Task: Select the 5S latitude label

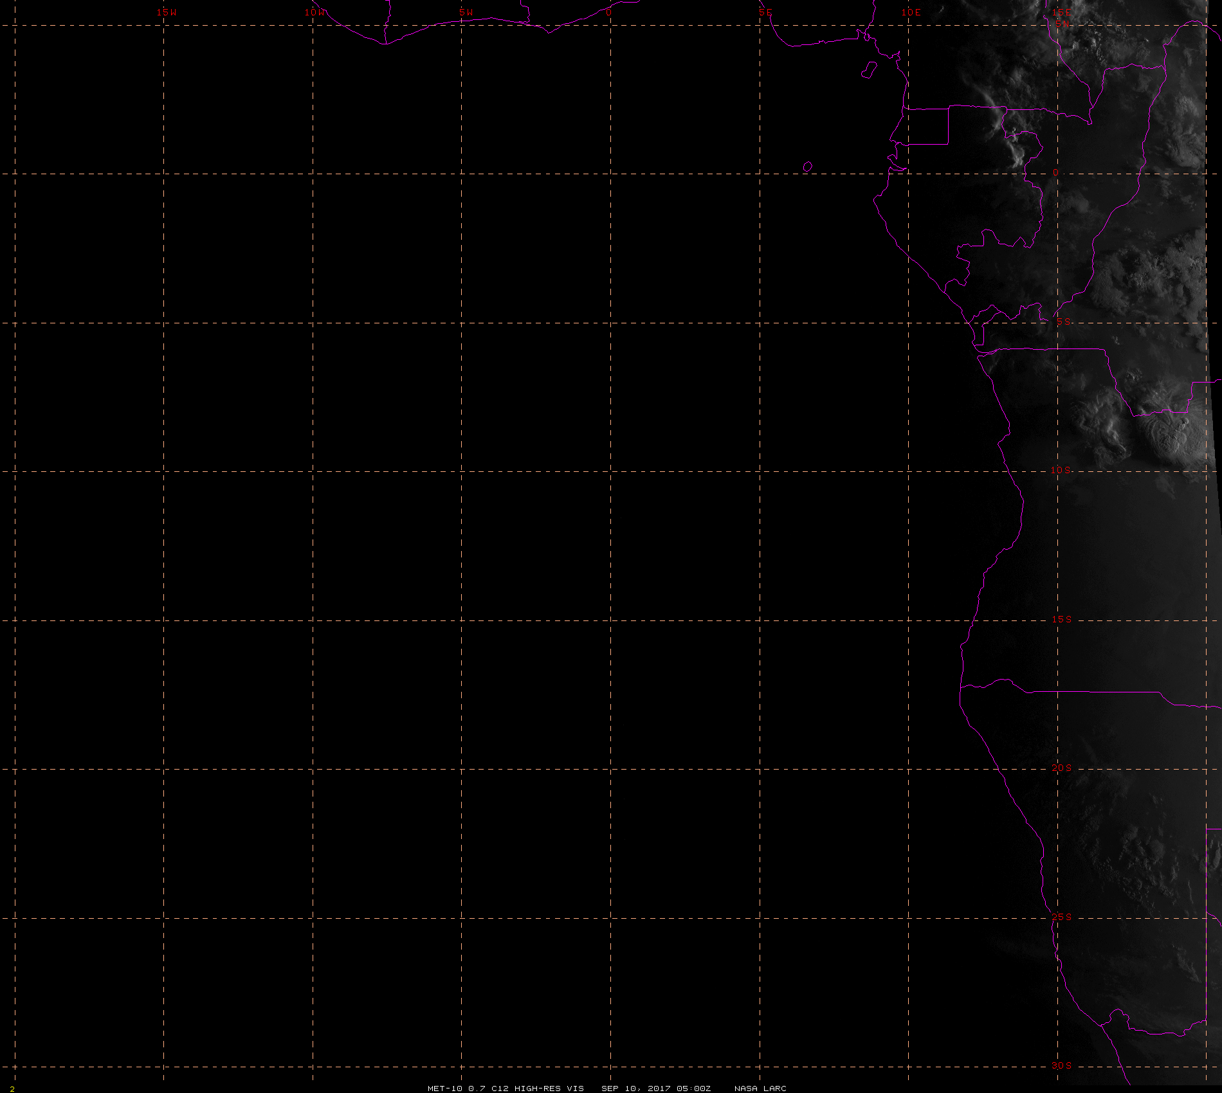Action: point(1064,321)
